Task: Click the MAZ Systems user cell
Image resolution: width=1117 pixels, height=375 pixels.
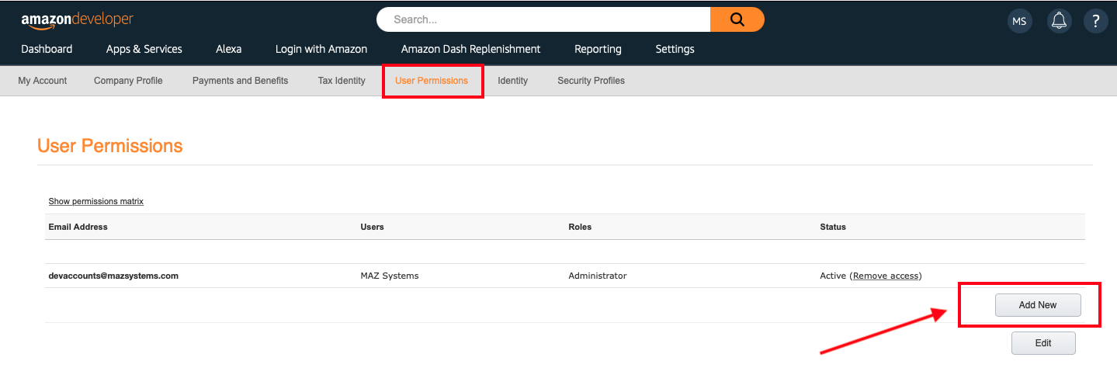Action: 390,276
